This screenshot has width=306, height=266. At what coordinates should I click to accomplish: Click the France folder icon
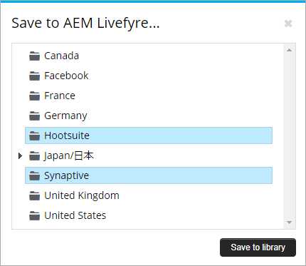tap(34, 96)
